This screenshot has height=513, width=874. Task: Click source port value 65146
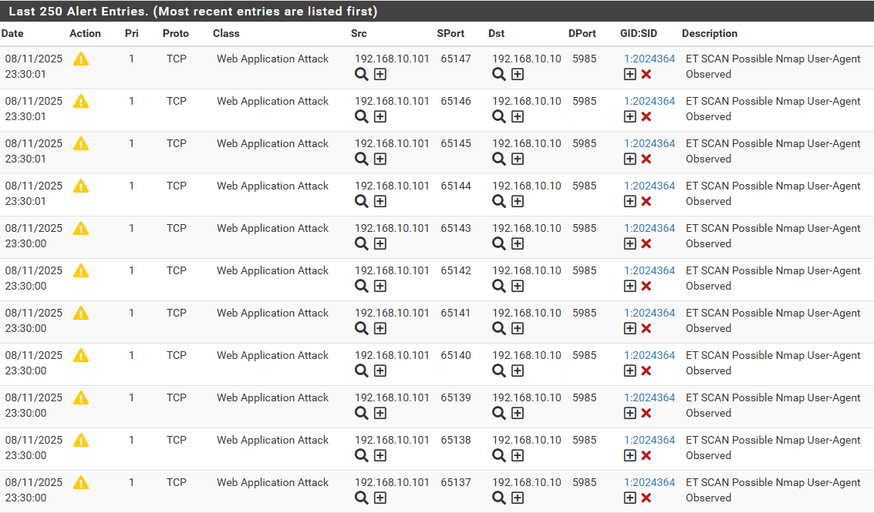tap(456, 101)
